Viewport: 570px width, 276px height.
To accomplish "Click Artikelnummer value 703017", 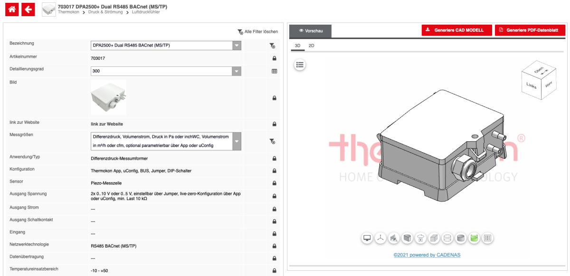I will (x=98, y=58).
